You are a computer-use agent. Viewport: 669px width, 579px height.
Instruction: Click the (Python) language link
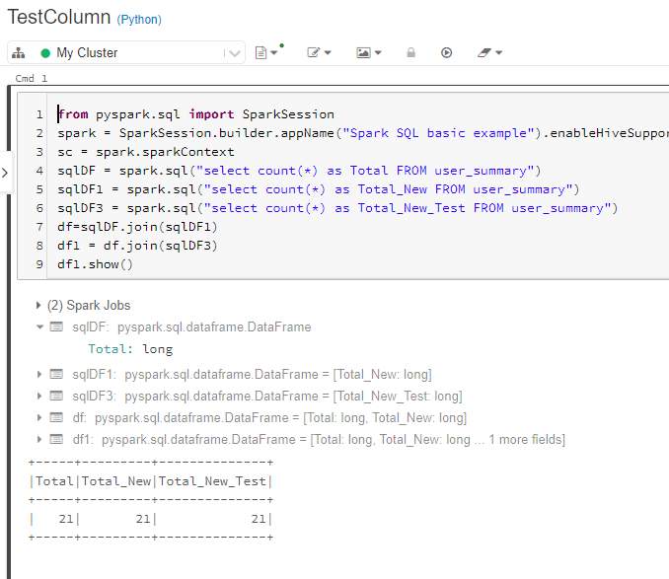139,20
